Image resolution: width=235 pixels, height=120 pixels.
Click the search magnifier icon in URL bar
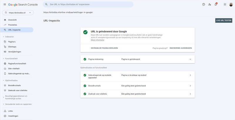tap(46, 4)
